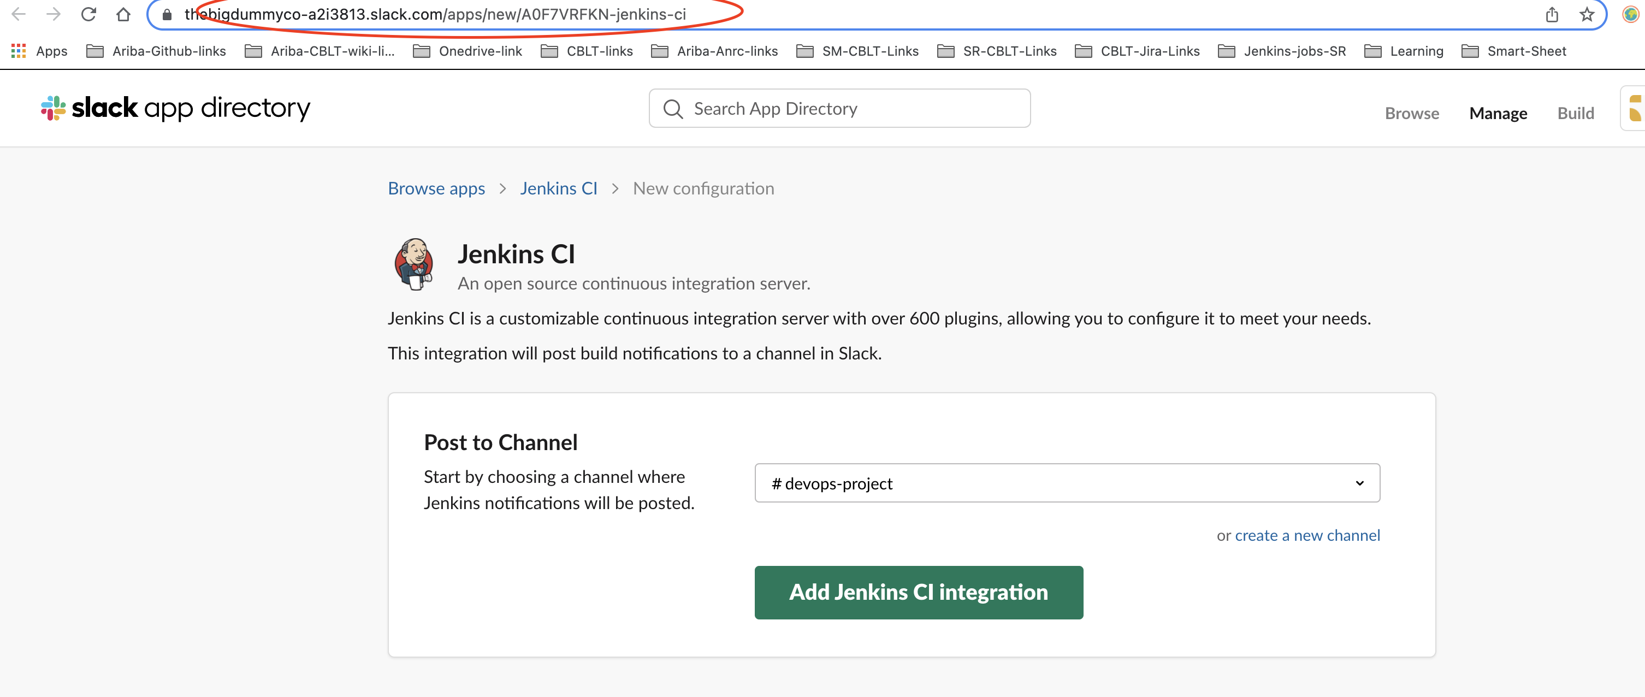Go to the browser home page
Viewport: 1645px width, 697px height.
point(123,14)
